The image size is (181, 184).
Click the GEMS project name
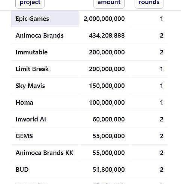click(x=24, y=136)
